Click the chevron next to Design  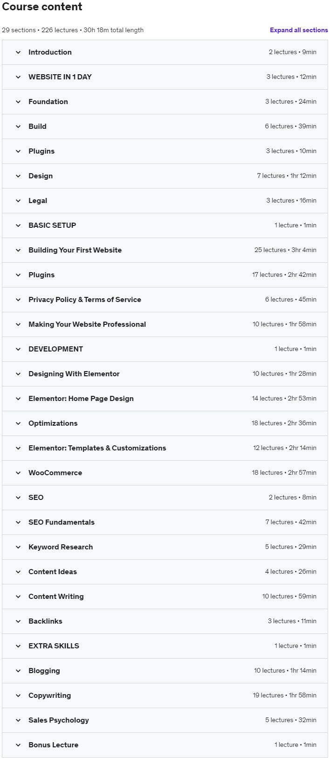click(x=18, y=176)
